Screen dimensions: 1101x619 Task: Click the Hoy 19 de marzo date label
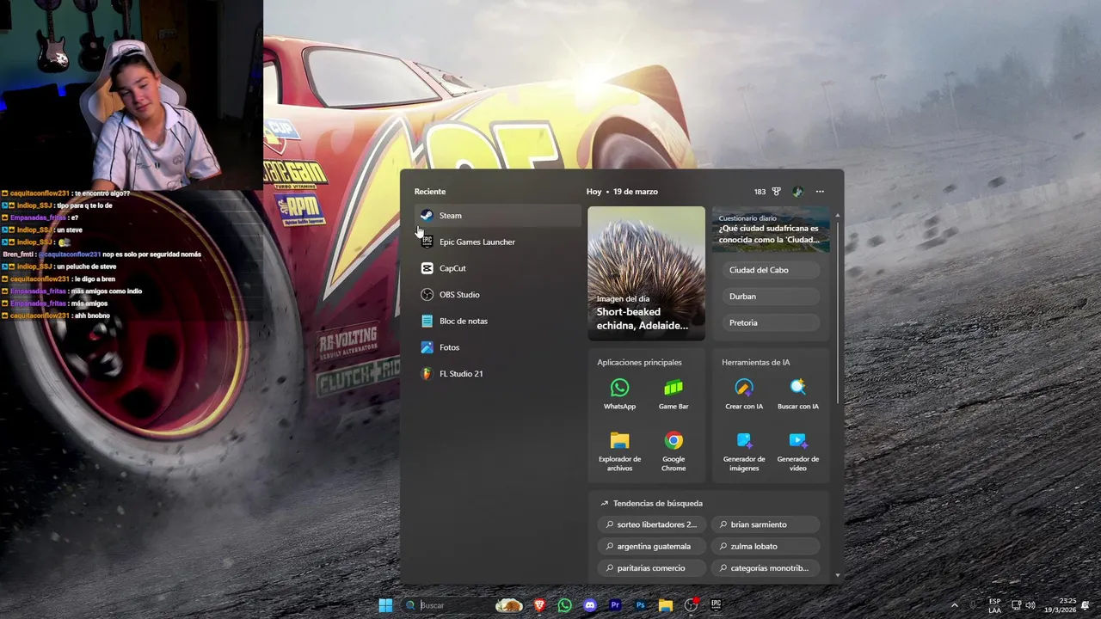[x=622, y=192]
